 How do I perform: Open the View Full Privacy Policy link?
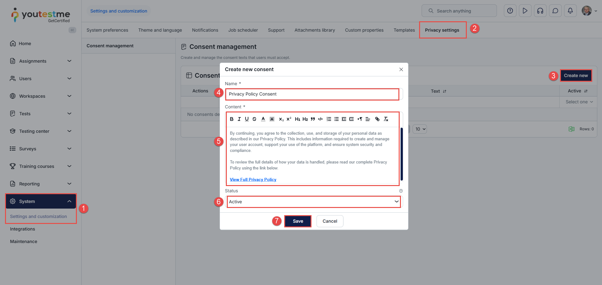pos(253,179)
